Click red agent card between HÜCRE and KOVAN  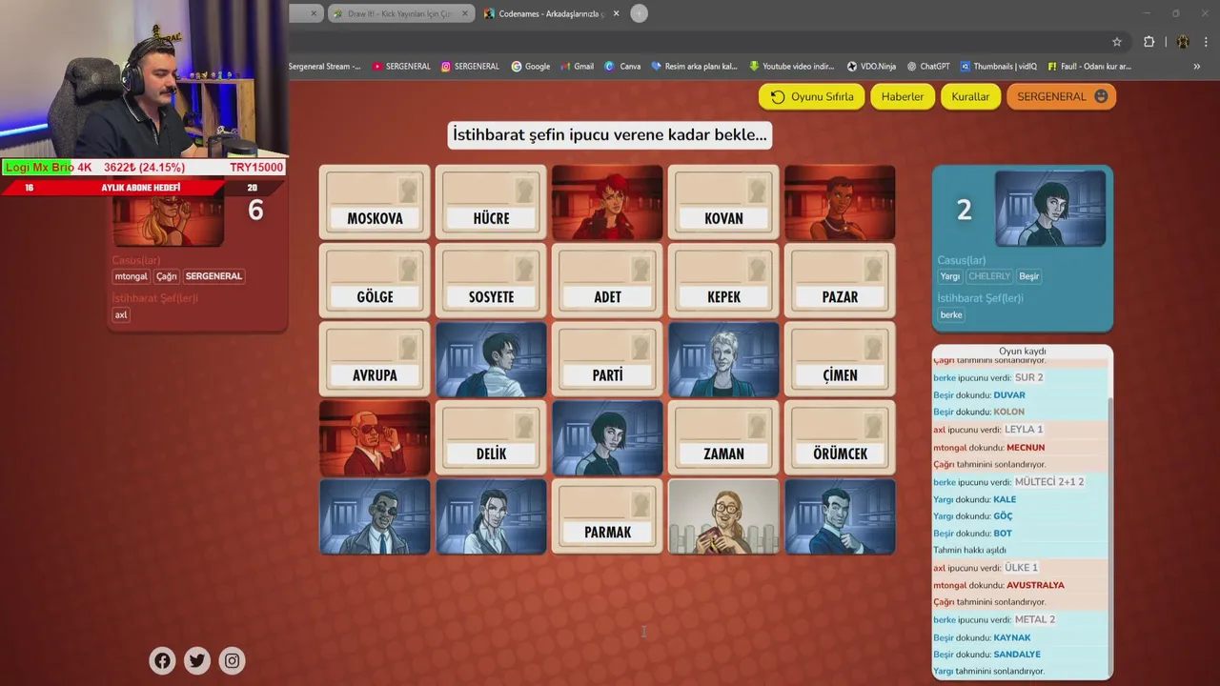point(607,202)
